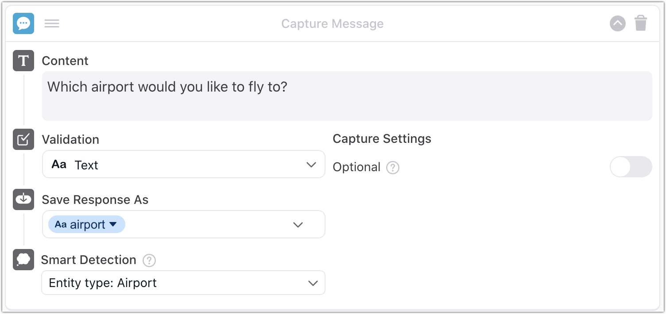Toggle the Optional capture switch

click(x=631, y=167)
